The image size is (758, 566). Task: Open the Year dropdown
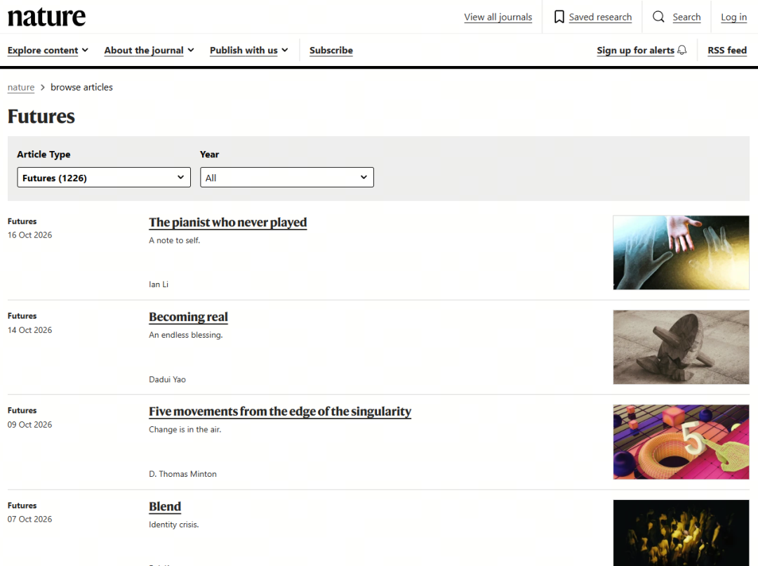pos(286,178)
